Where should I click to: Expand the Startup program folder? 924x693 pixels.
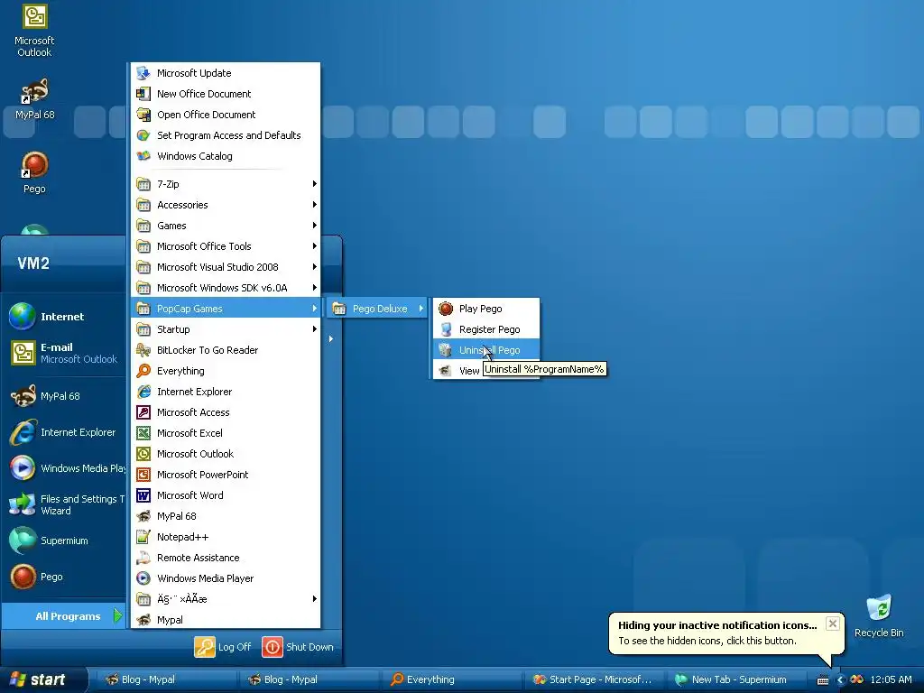click(226, 328)
